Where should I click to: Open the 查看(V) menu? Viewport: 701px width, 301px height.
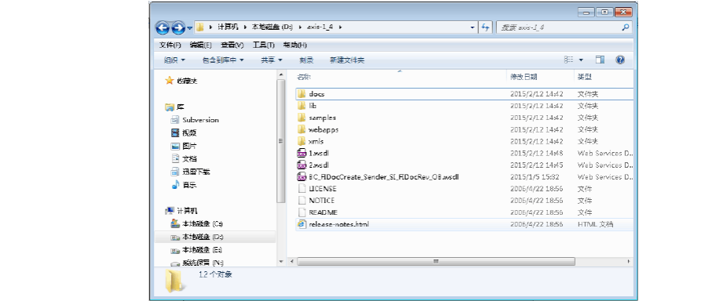[232, 45]
